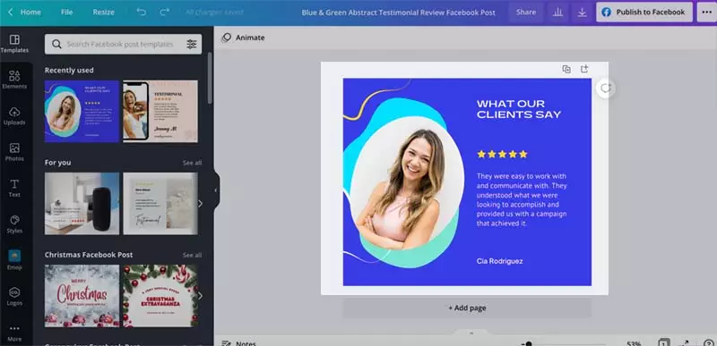
Task: Select the speaker For you template
Action: tap(82, 203)
